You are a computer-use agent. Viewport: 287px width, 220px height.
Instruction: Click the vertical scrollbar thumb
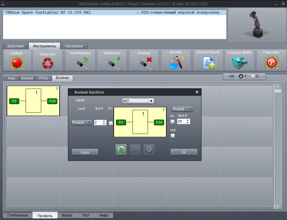point(278,91)
